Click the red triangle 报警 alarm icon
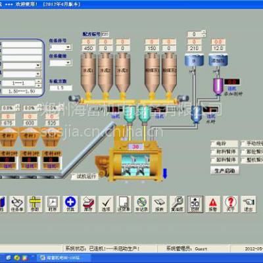The width and height of the screenshot is (263, 263). tap(212, 204)
